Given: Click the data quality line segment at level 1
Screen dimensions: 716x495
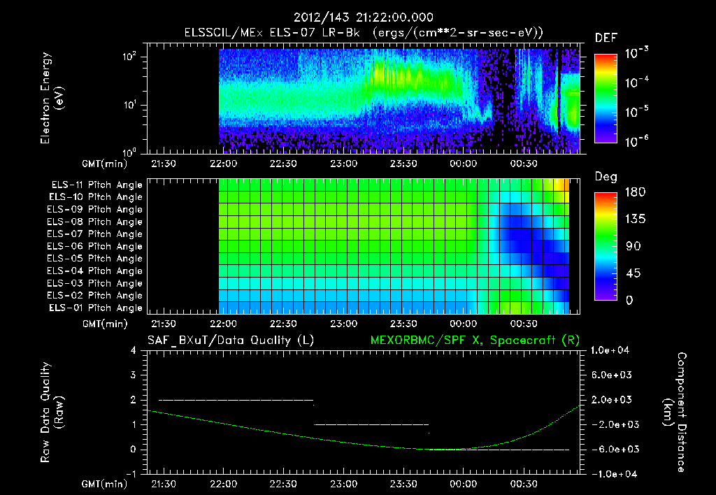Looking at the screenshot, I should (x=371, y=424).
